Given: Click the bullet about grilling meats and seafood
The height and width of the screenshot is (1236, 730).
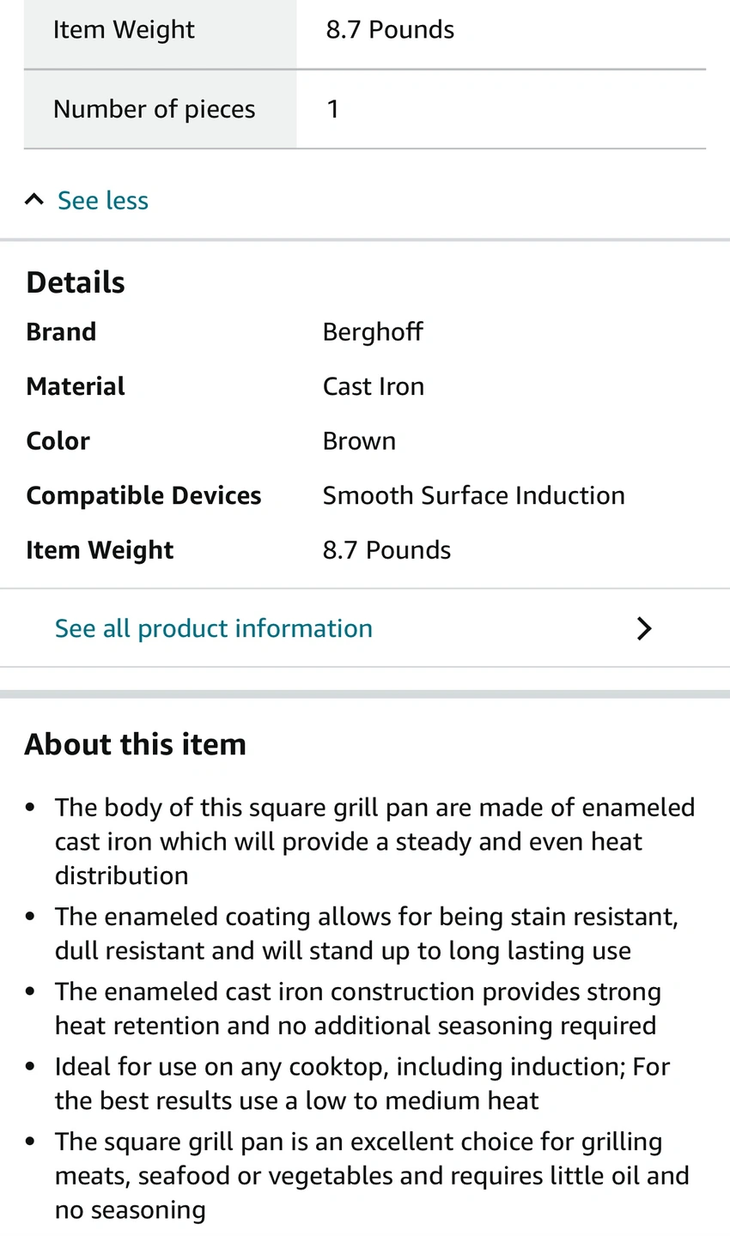Looking at the screenshot, I should point(371,1175).
